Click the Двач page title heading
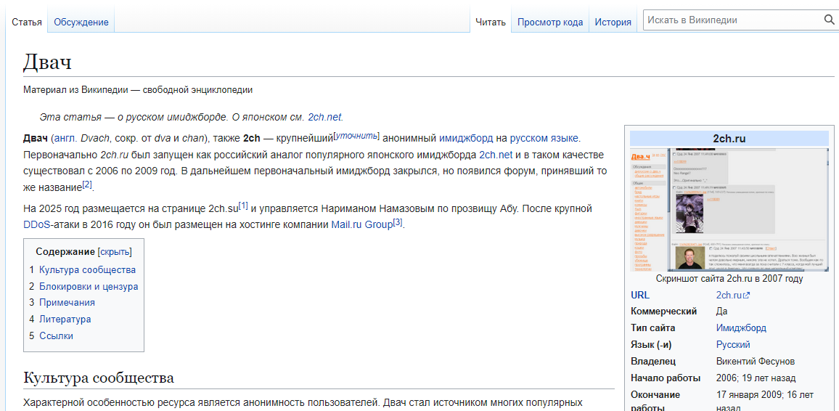The height and width of the screenshot is (411, 839). click(47, 62)
